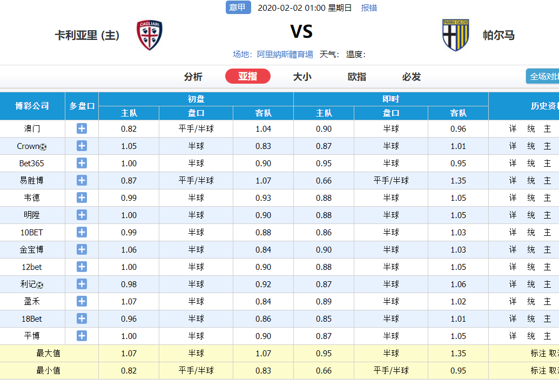Switch to the 大小 tab
The height and width of the screenshot is (380, 559).
[x=302, y=77]
